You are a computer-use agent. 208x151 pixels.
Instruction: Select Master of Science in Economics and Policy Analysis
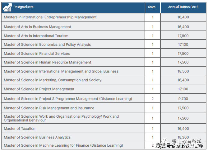[x=47, y=45]
